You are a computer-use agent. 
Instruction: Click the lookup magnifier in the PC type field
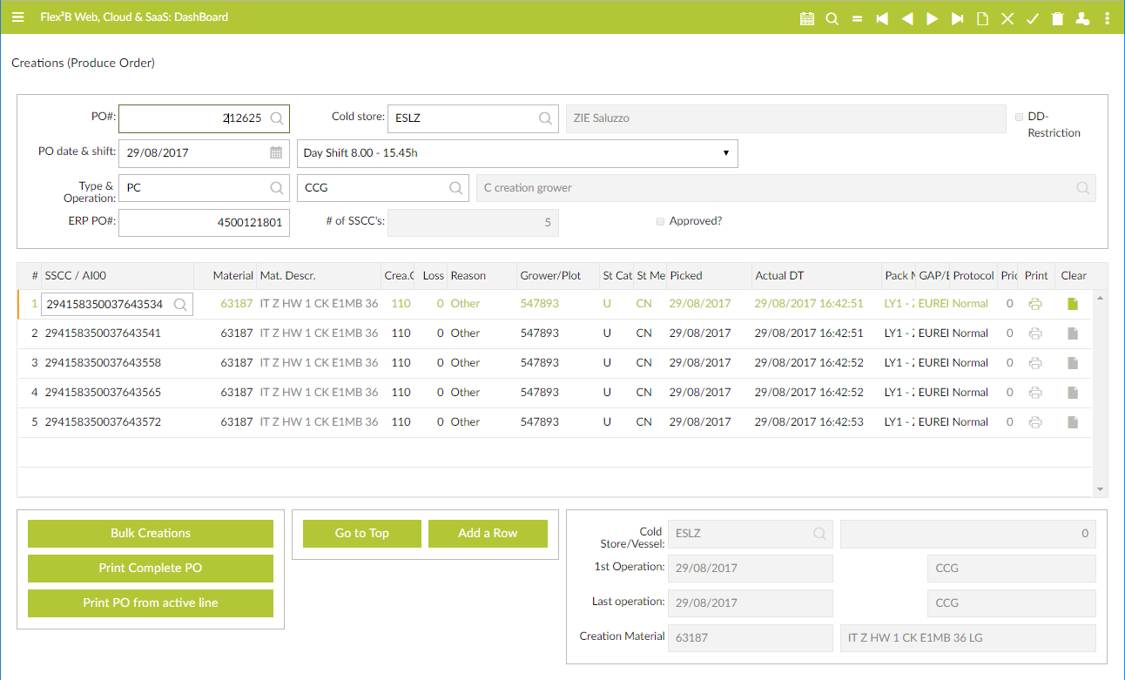(277, 188)
